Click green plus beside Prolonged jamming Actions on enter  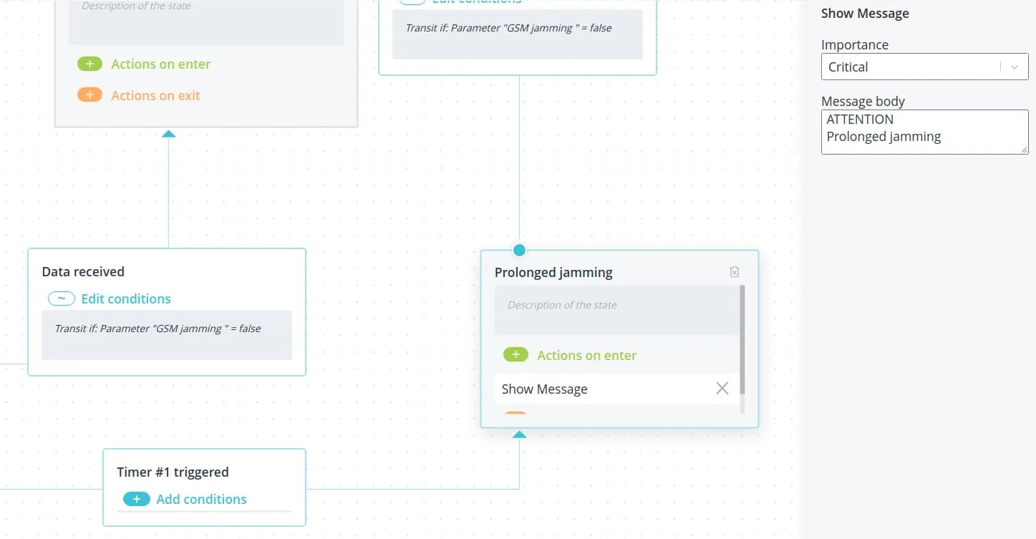[x=515, y=355]
